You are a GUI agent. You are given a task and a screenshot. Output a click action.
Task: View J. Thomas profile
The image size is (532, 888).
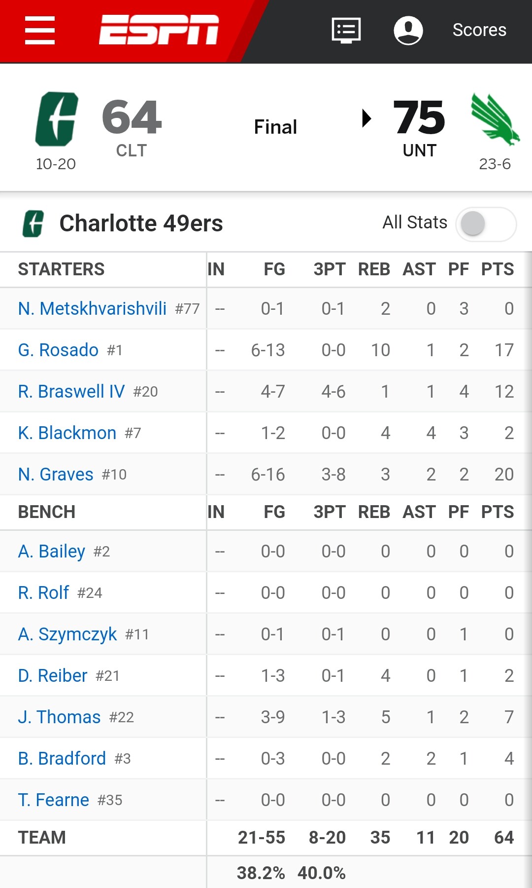coord(59,717)
